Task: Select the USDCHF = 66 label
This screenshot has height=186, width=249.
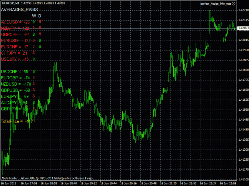Action: point(15,72)
